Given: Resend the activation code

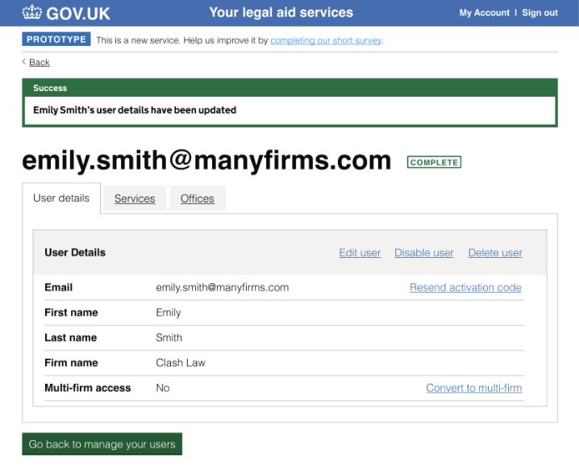Looking at the screenshot, I should click(465, 288).
